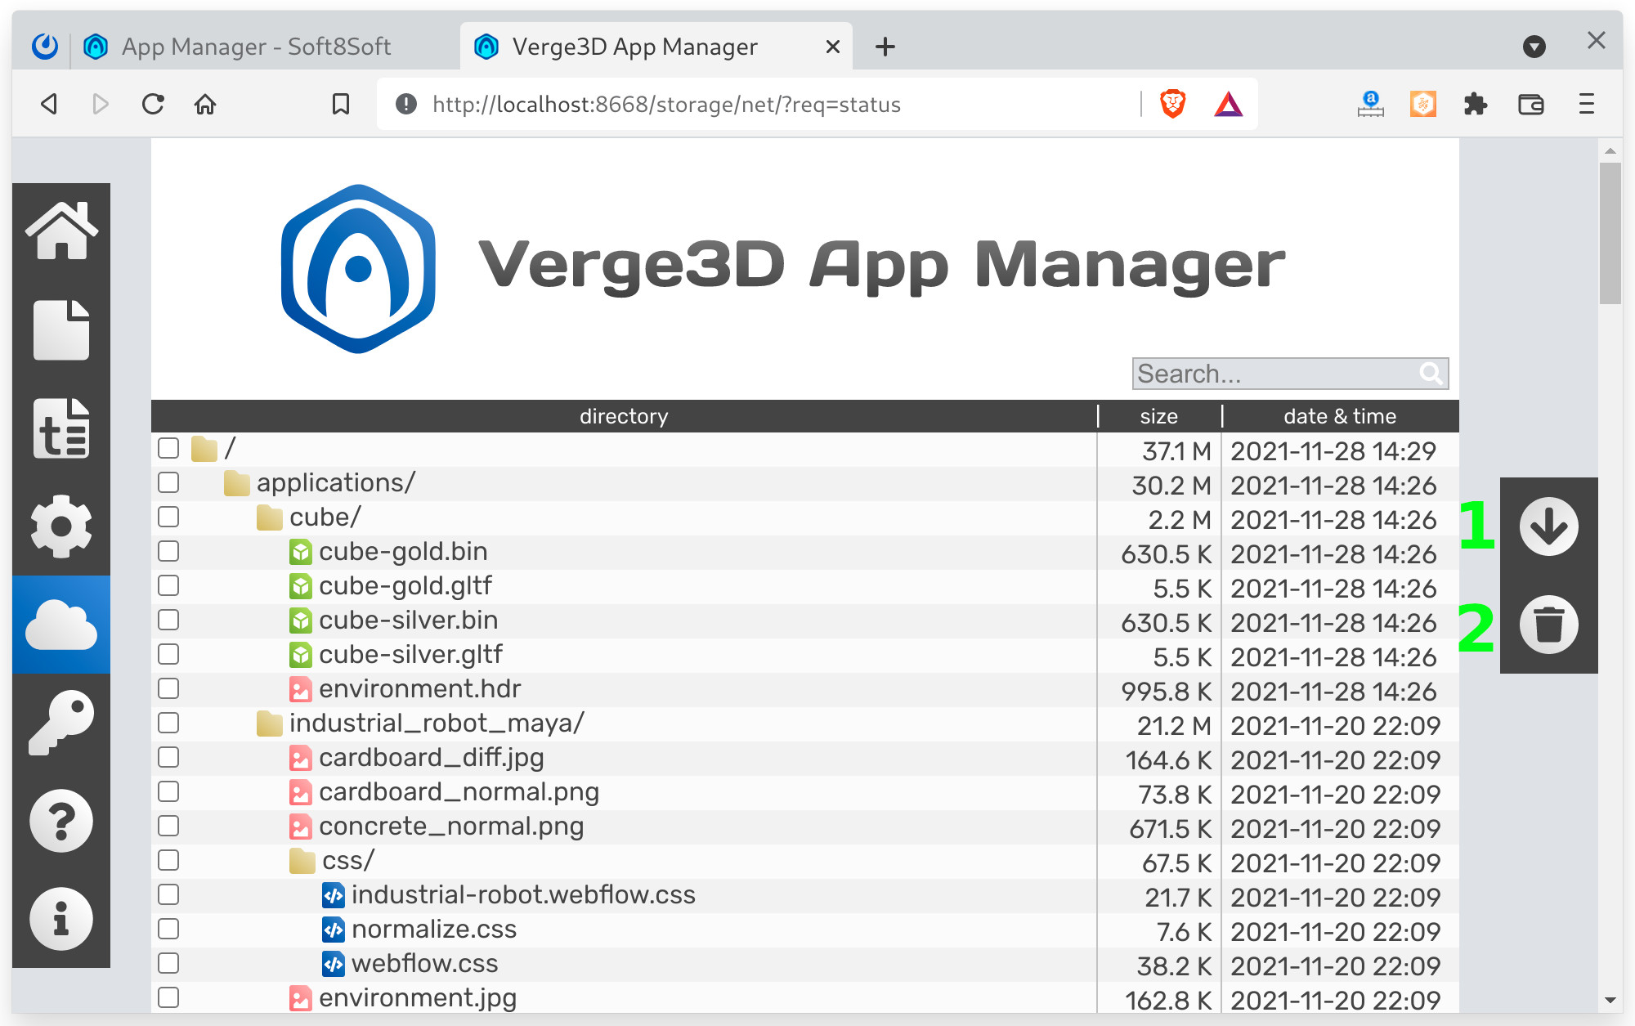Click the trash delete button
This screenshot has height=1026, width=1635.
pyautogui.click(x=1549, y=625)
